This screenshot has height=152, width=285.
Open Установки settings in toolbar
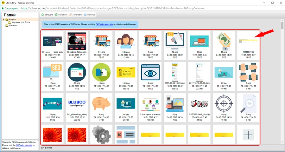point(76,15)
